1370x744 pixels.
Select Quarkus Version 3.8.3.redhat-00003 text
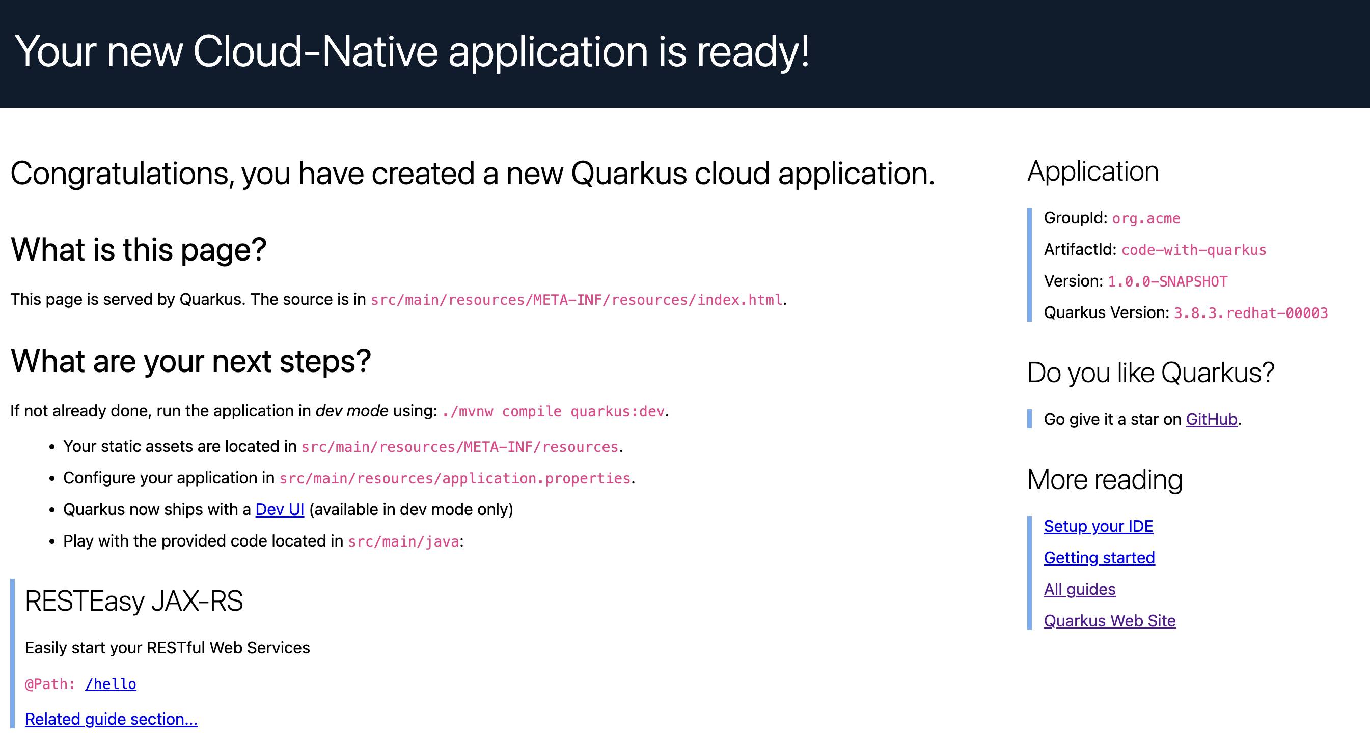tap(1251, 313)
